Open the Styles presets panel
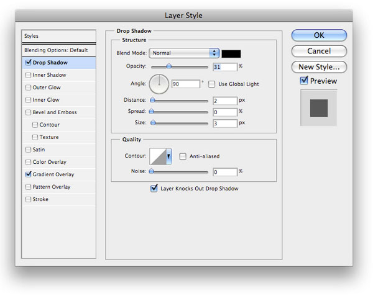 [x=59, y=36]
